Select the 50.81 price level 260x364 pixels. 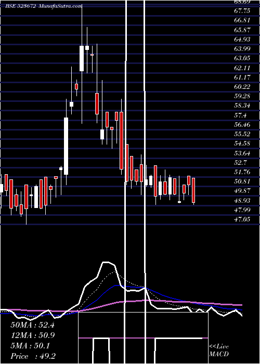242,182
